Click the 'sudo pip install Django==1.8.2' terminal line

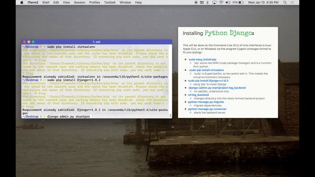pos(74,80)
